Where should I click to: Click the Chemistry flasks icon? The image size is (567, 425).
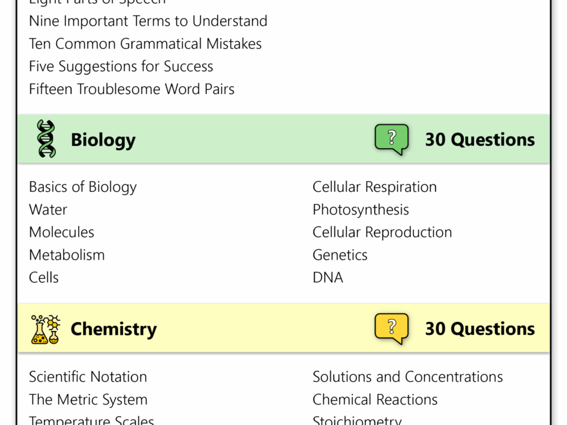(x=45, y=329)
